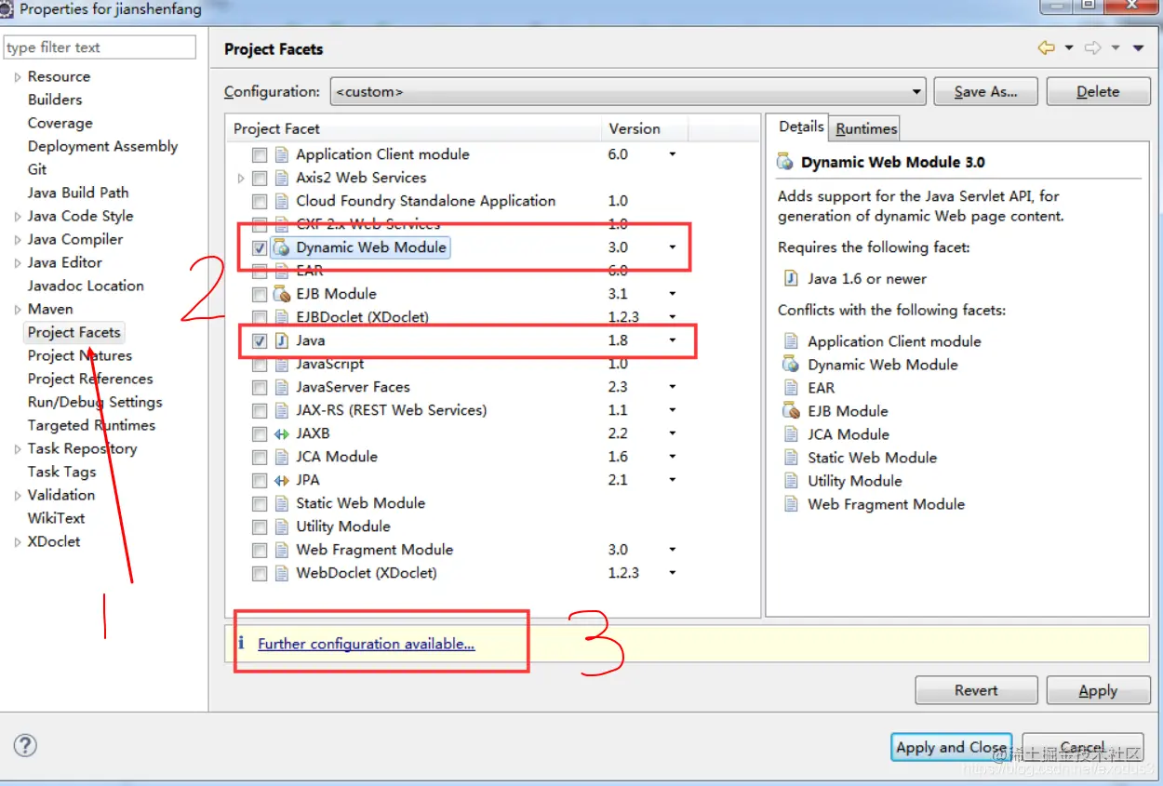This screenshot has height=786, width=1163.
Task: Enable the Static Web Module checkbox
Action: (260, 504)
